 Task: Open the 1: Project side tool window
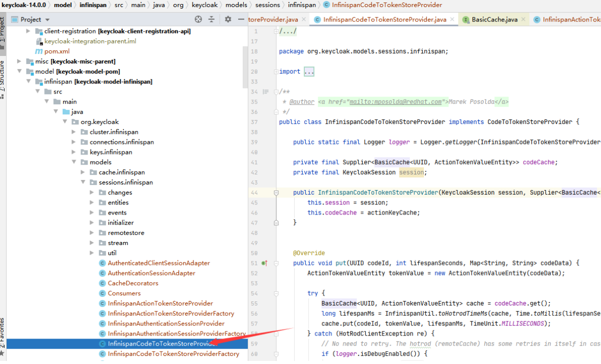point(3,33)
